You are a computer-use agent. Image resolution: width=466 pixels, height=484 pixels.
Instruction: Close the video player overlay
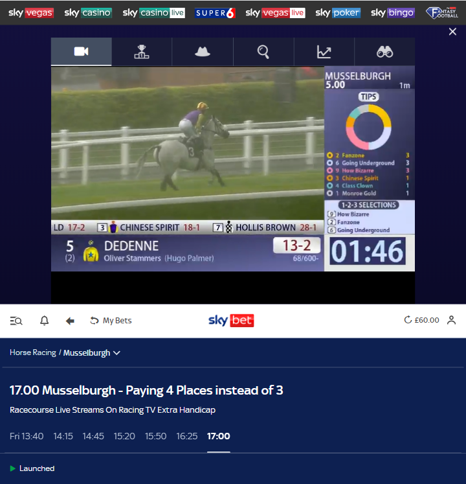coord(452,32)
